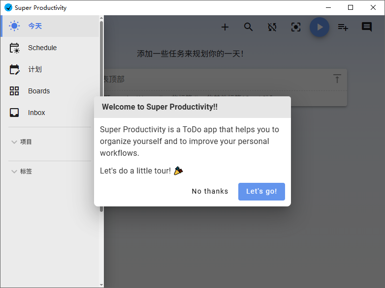Open search with the magnifier icon

point(249,27)
